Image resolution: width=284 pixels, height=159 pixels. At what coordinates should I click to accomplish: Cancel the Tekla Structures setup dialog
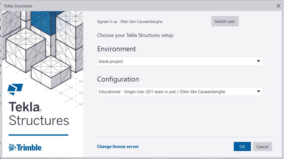click(262, 147)
